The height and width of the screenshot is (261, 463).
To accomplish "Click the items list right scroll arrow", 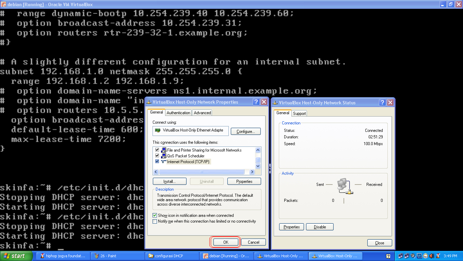I will pyautogui.click(x=252, y=172).
